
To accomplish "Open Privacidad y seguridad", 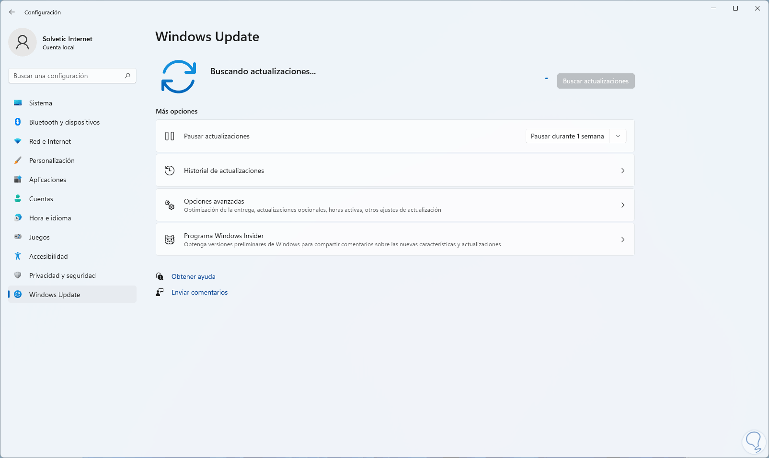I will point(72,275).
